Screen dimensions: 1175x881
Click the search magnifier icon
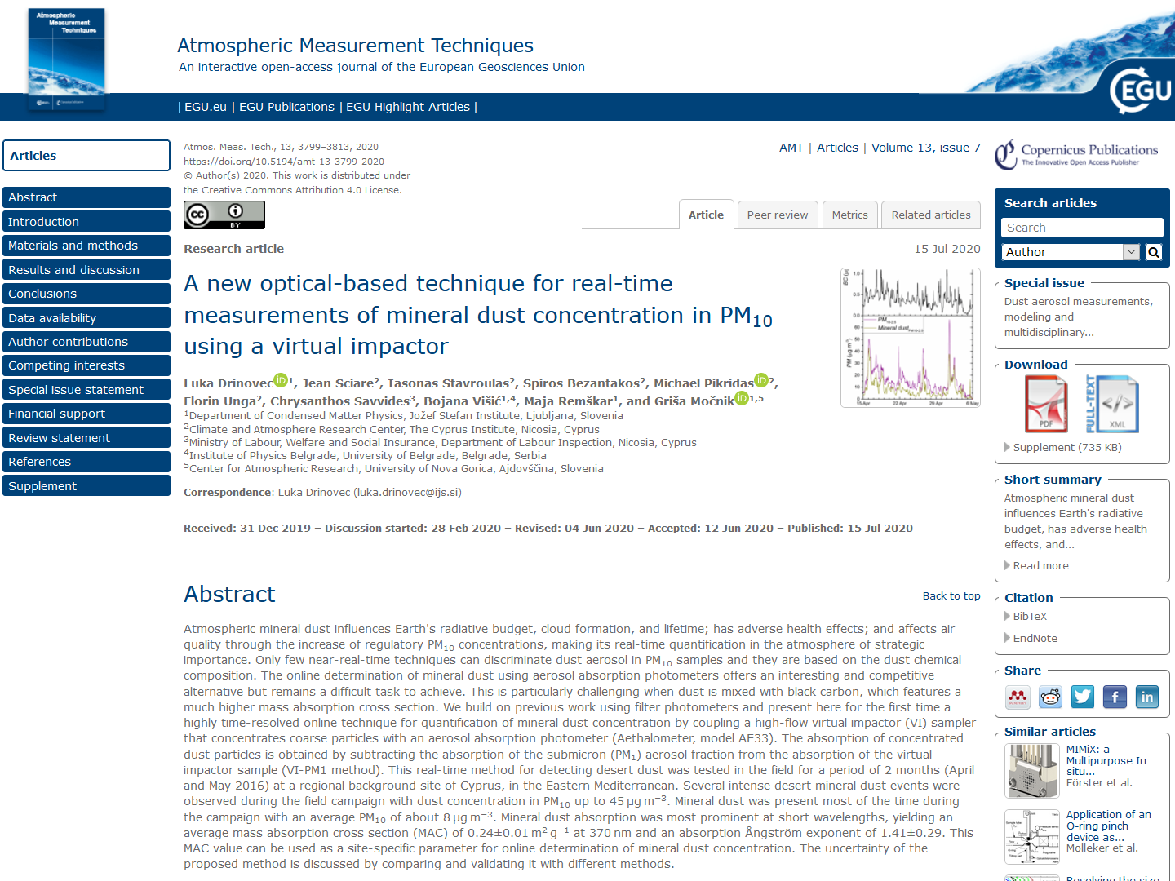(1153, 252)
